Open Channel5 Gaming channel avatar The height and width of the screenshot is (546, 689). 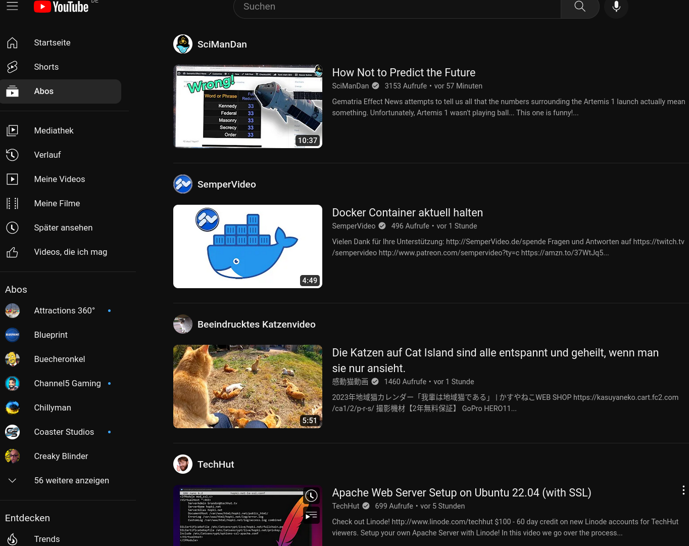click(12, 384)
